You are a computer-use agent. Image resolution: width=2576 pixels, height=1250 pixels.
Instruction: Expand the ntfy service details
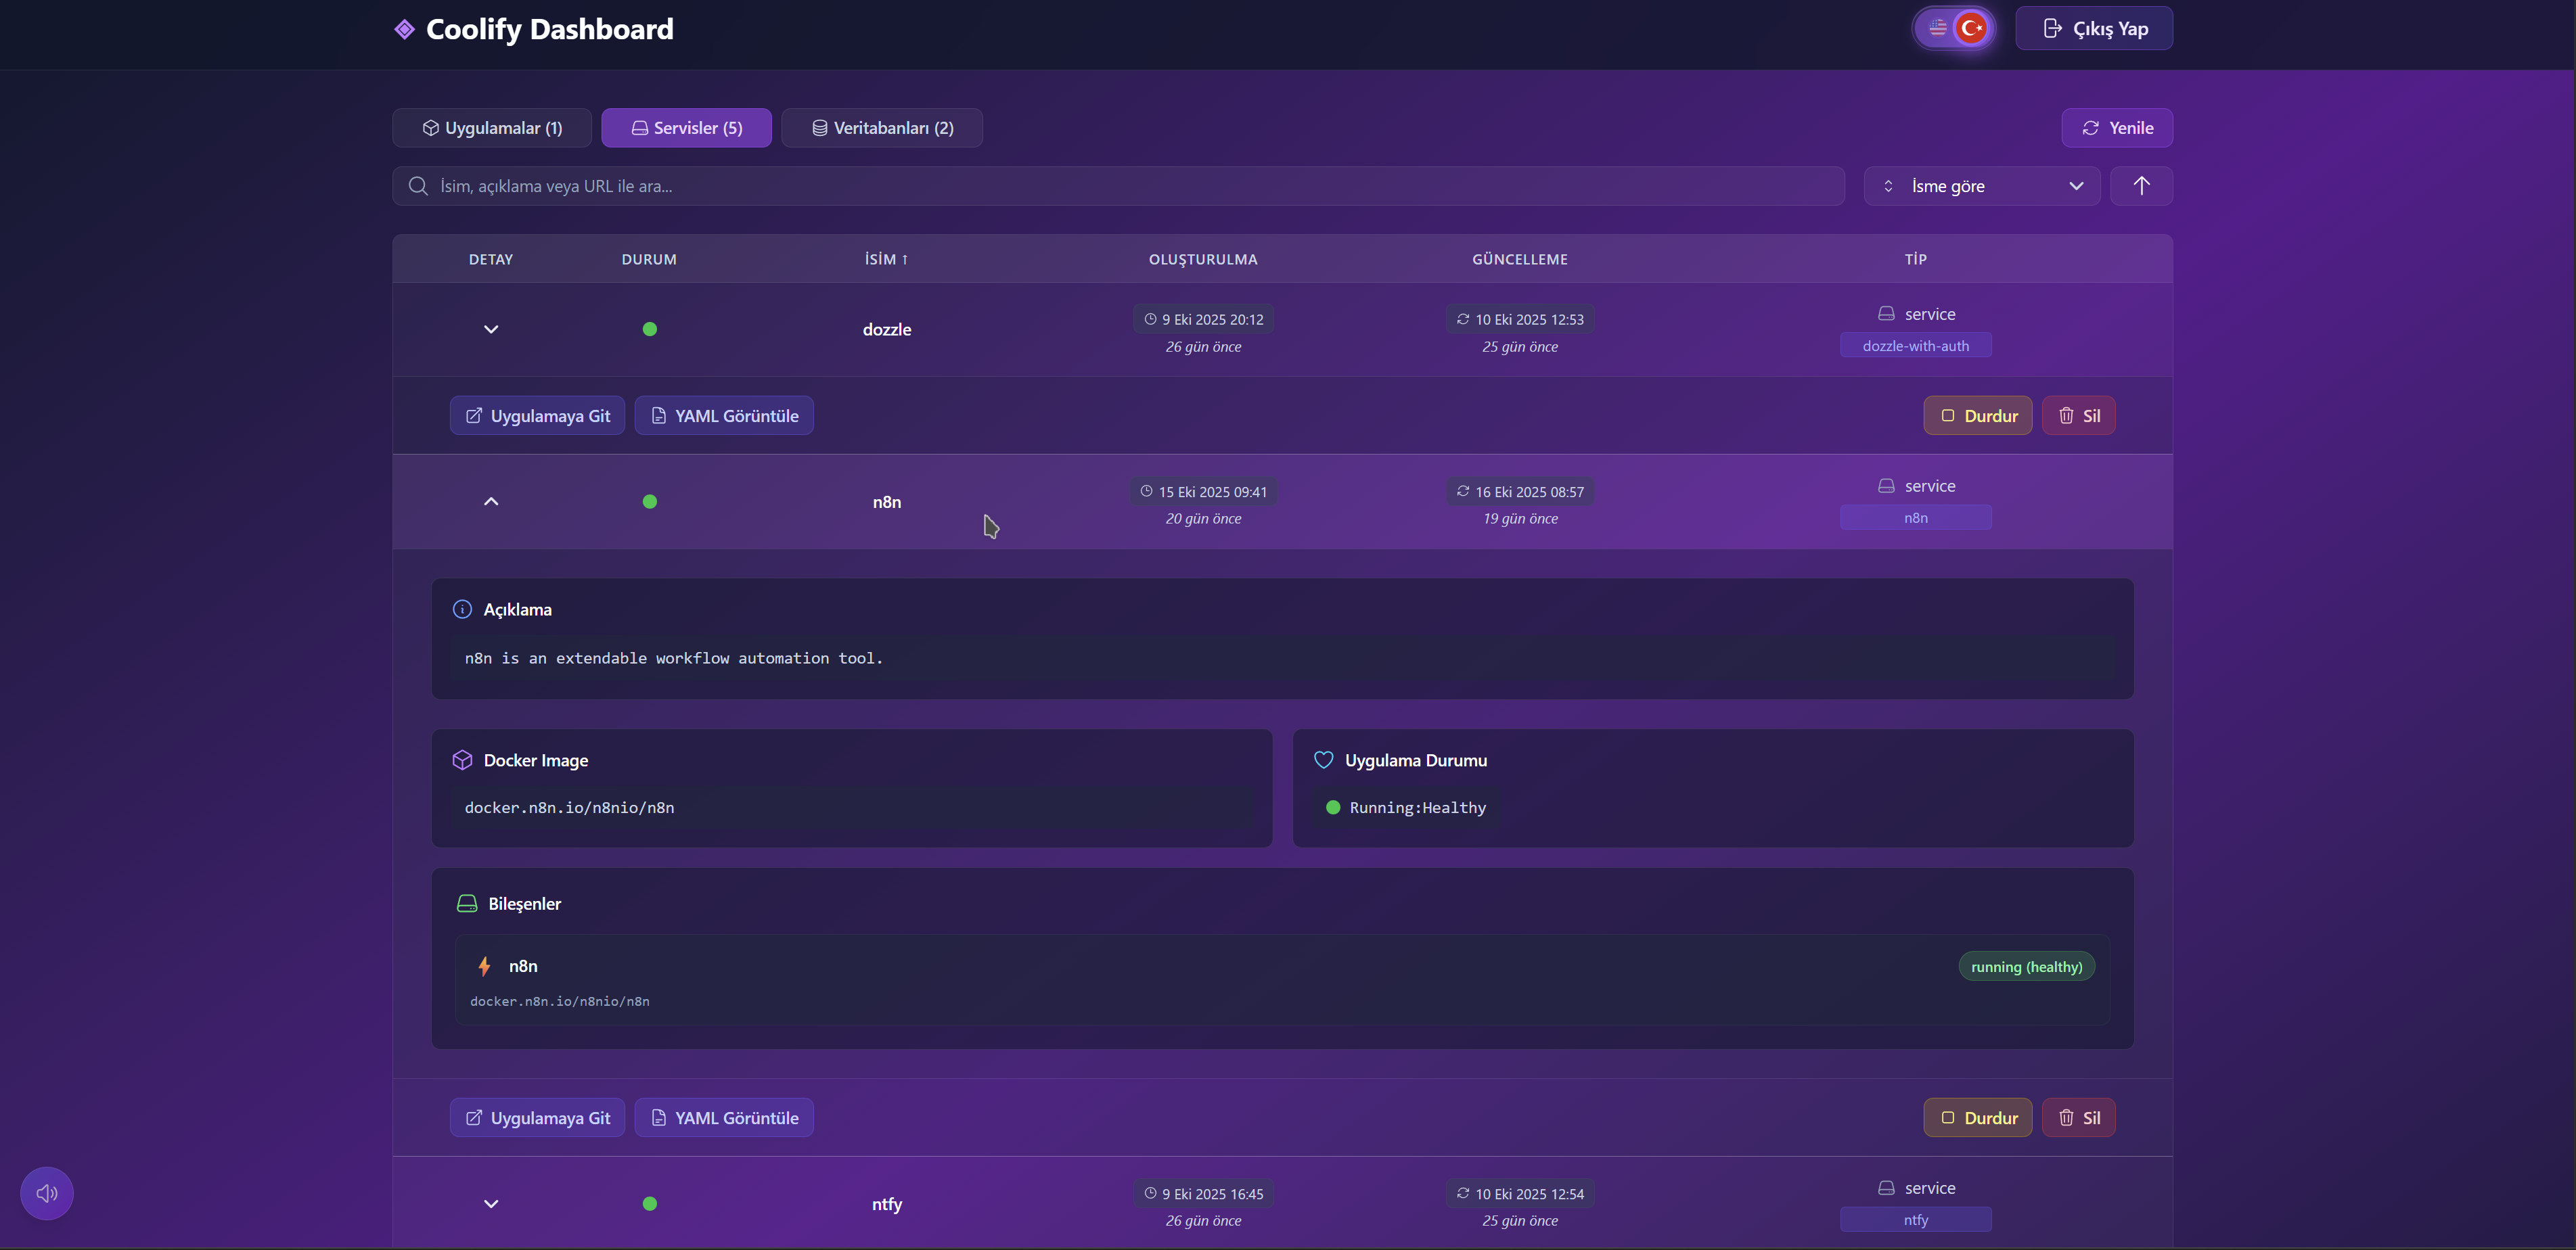491,1203
